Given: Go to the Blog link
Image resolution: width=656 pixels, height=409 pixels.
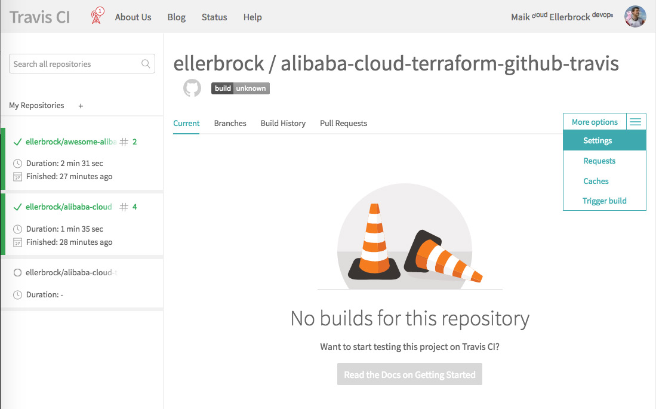Looking at the screenshot, I should (x=177, y=17).
